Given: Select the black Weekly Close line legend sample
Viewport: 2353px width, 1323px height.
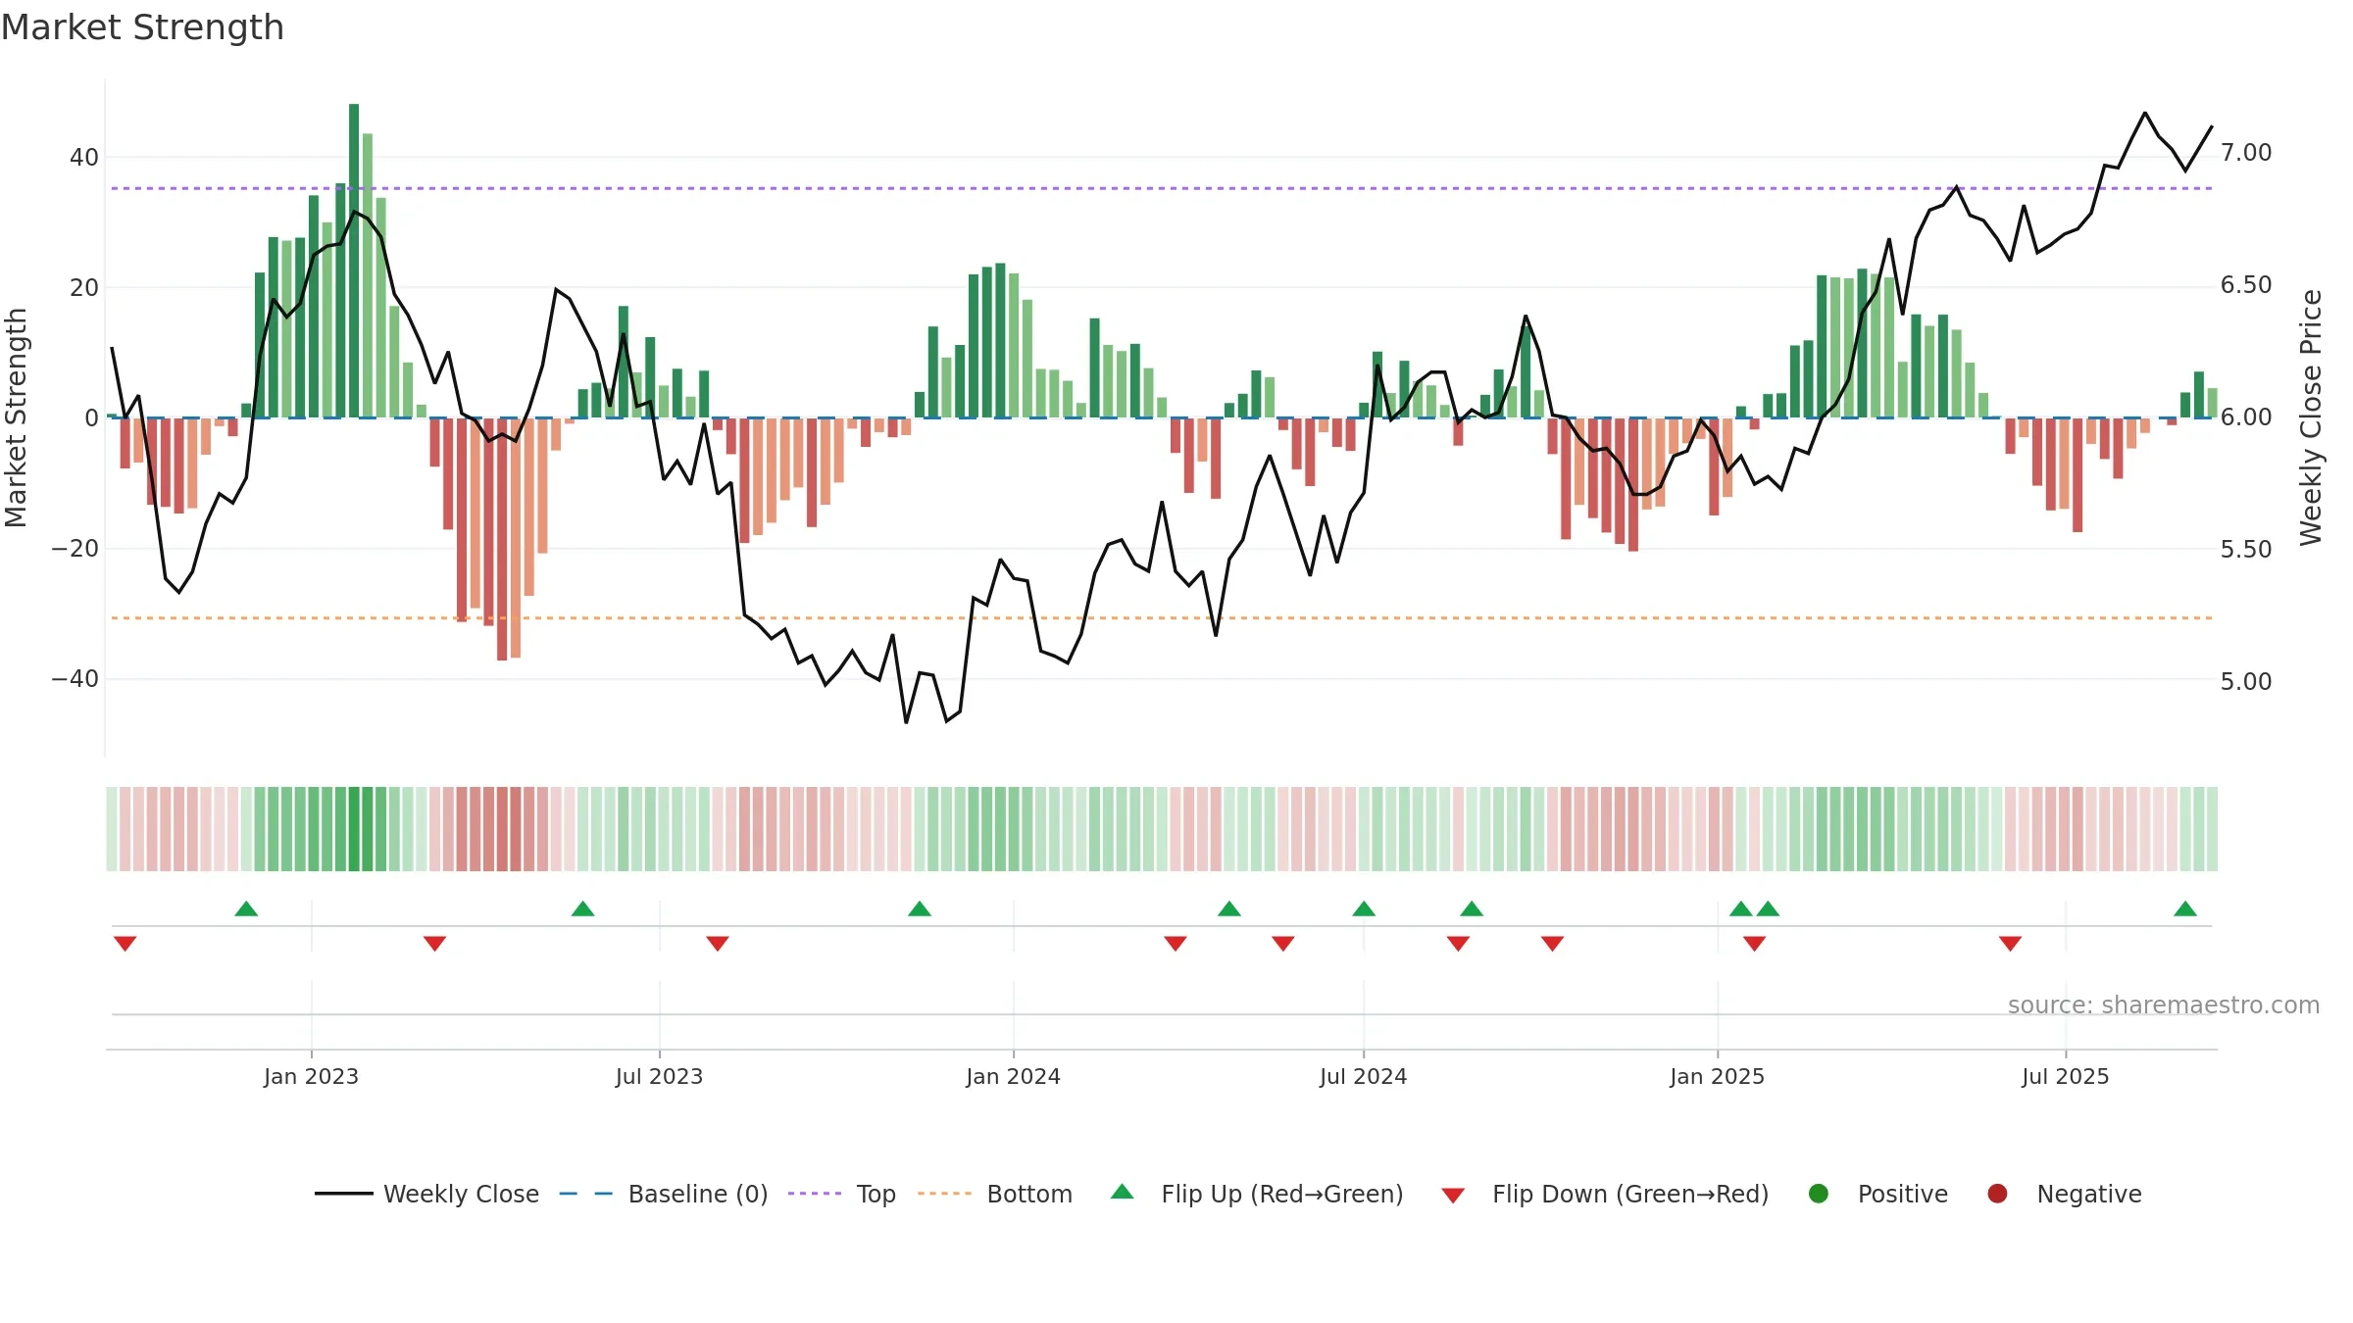Looking at the screenshot, I should click(343, 1194).
